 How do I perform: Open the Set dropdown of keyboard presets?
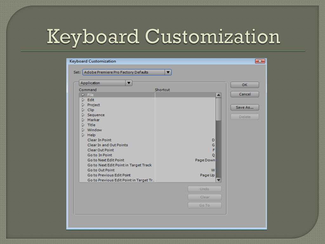(127, 72)
